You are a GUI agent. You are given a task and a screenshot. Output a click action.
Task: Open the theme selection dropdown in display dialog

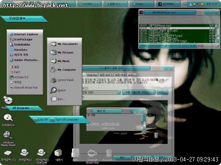pyautogui.click(x=118, y=92)
